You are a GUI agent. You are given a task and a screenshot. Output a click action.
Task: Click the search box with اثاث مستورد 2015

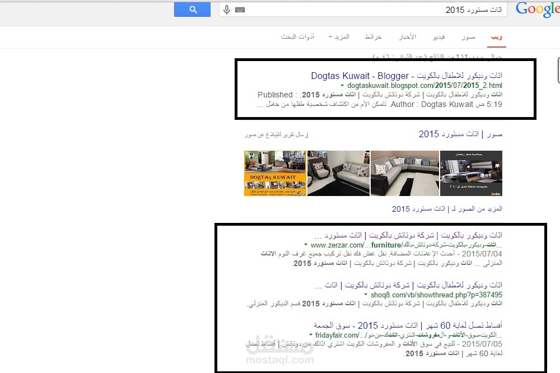tap(362, 10)
